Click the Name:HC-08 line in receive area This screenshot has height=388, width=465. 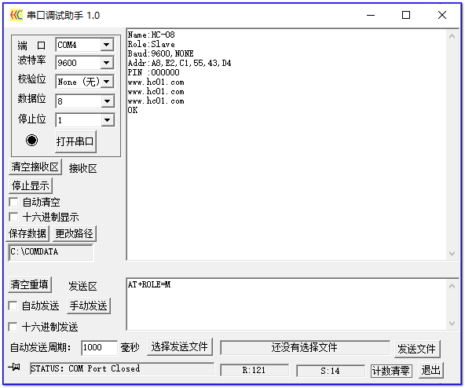152,35
